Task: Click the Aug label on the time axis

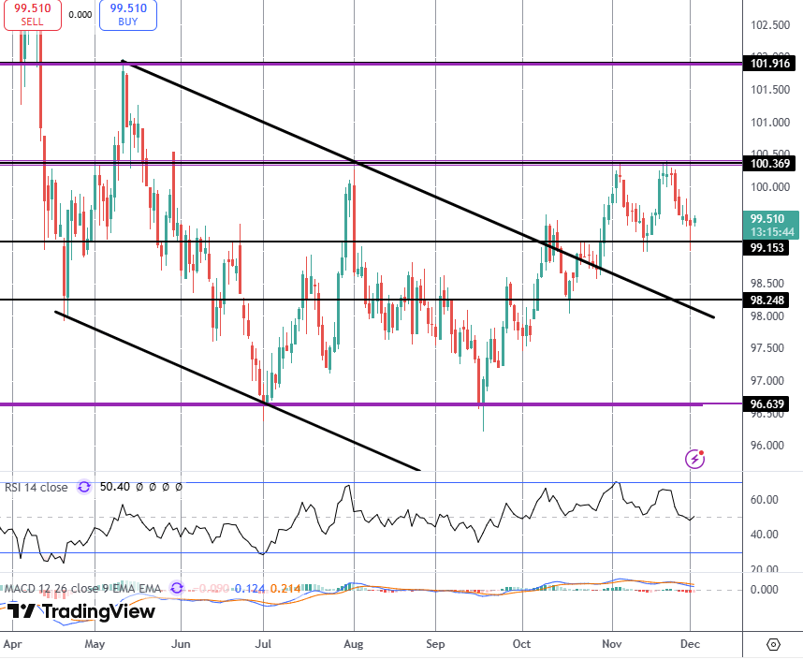Action: (354, 644)
